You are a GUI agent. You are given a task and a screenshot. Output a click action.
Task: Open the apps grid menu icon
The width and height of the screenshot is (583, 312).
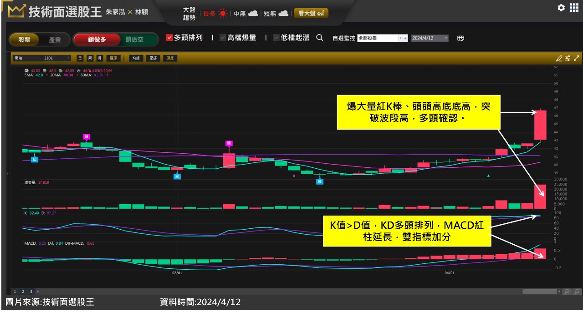(x=574, y=8)
